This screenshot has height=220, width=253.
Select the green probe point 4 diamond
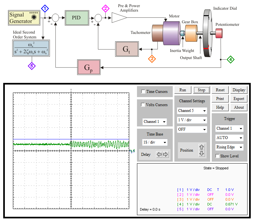pyautogui.click(x=230, y=59)
